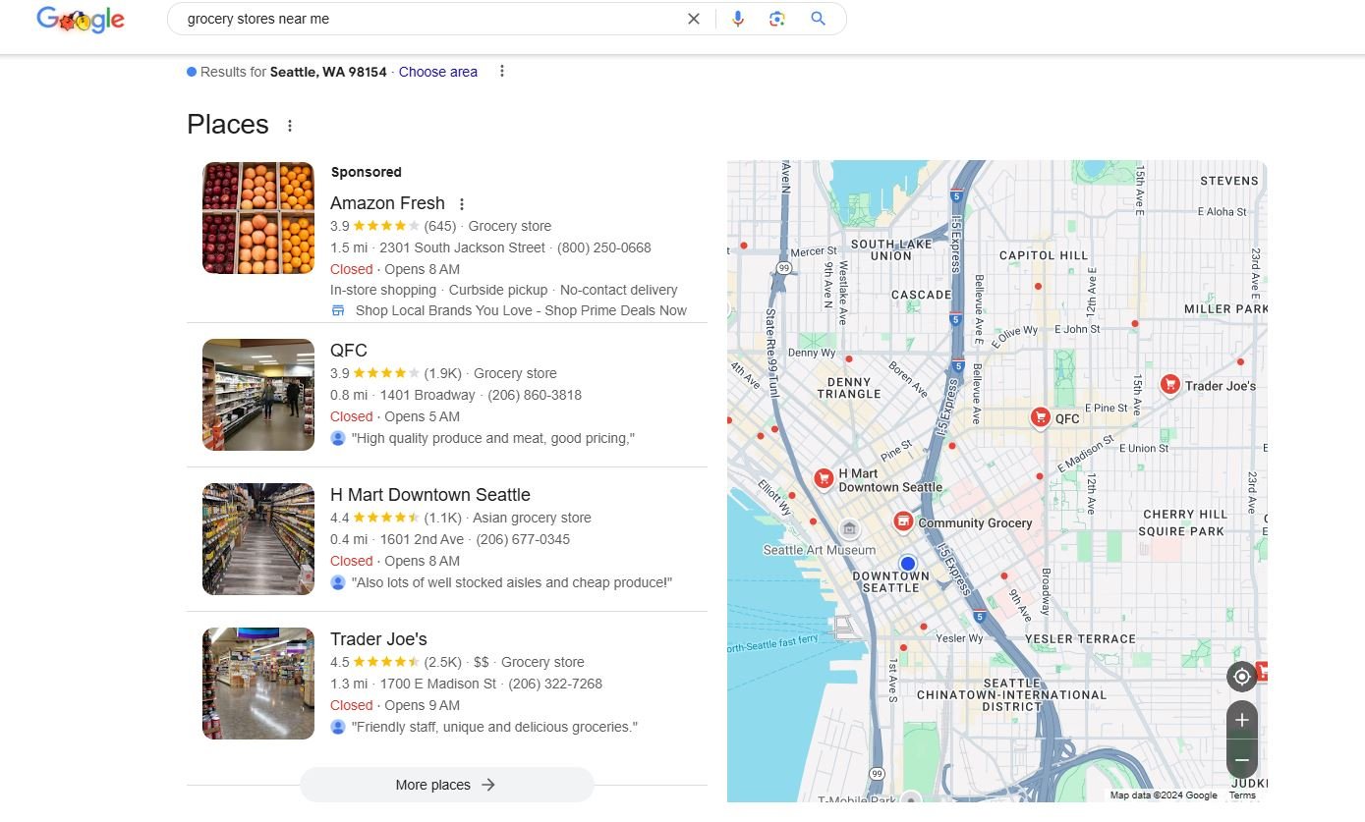Click the Denny Triangle map label
The width and height of the screenshot is (1365, 822).
(x=849, y=388)
